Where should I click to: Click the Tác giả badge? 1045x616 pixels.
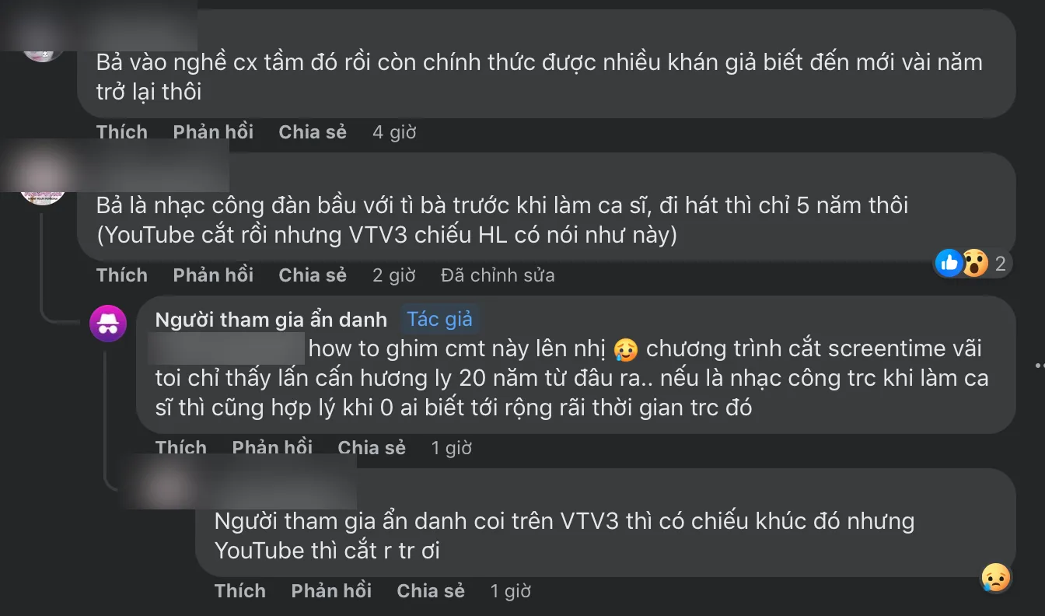pos(440,319)
